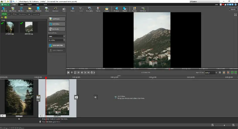
Task: Click the Add Music toolbar icon
Action: point(21,9)
